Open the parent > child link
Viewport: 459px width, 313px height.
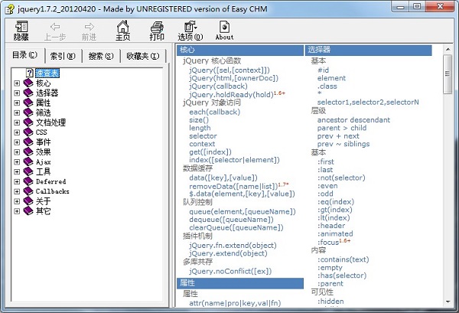coord(342,128)
